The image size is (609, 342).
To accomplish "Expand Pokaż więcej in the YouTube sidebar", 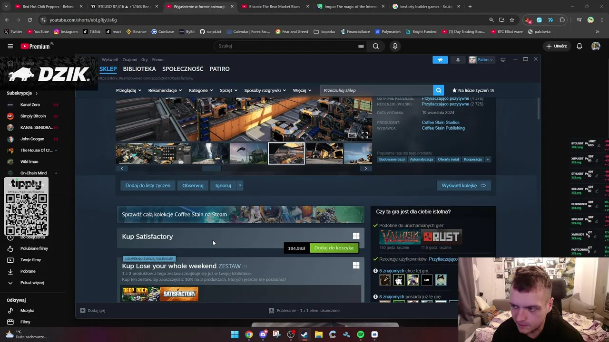I will coord(32,283).
